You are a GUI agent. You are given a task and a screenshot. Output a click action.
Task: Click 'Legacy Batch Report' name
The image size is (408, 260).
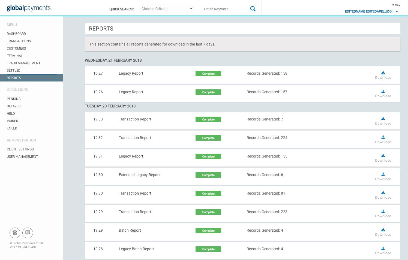pyautogui.click(x=136, y=249)
